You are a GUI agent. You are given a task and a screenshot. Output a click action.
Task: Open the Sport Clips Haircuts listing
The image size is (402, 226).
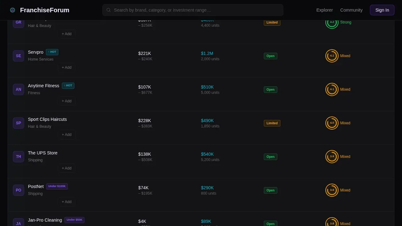[47, 119]
